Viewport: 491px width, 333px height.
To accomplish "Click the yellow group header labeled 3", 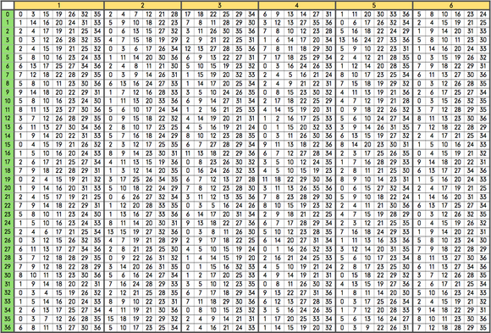I will (220, 5).
